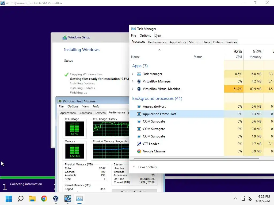Click the Google Chrome process icon
The image size is (274, 205).
(x=139, y=151)
